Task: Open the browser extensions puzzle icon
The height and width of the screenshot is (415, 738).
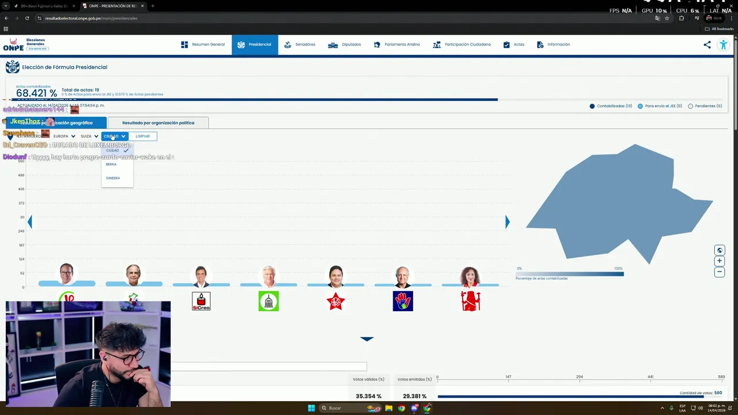Action: click(681, 18)
